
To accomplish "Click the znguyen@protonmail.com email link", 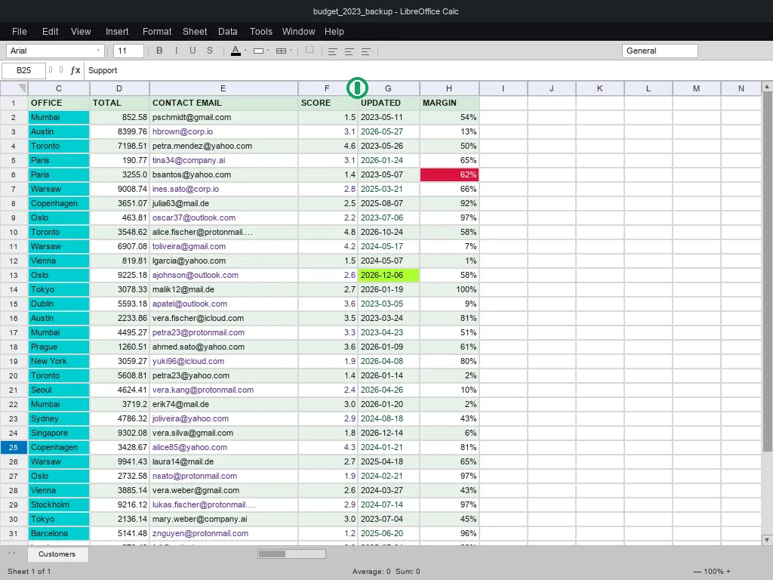I will pos(200,533).
